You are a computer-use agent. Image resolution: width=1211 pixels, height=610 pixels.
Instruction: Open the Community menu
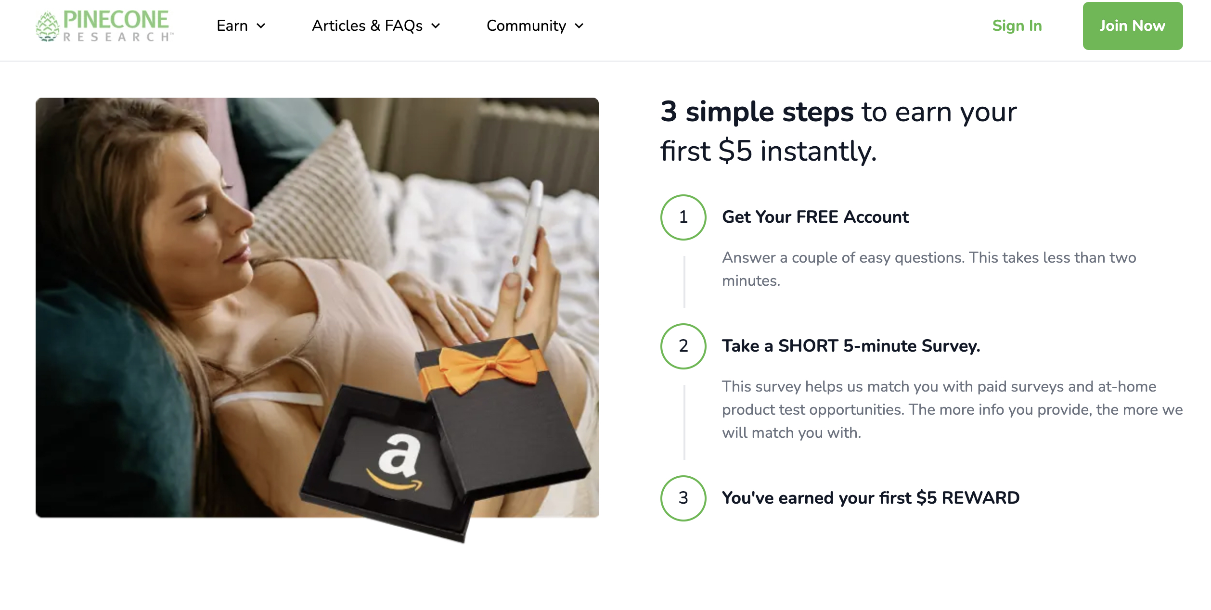click(x=535, y=26)
